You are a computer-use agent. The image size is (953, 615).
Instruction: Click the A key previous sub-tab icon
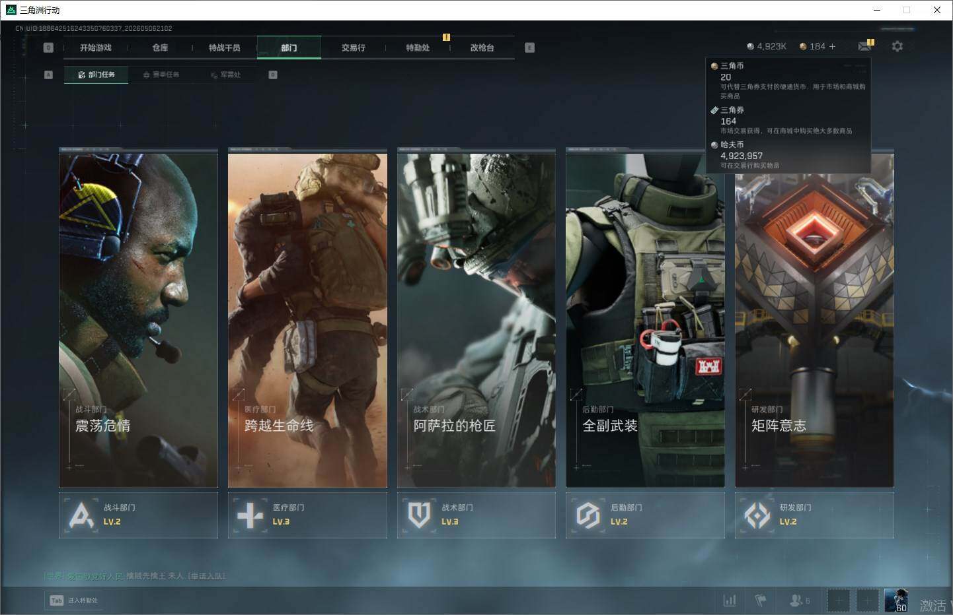[48, 75]
